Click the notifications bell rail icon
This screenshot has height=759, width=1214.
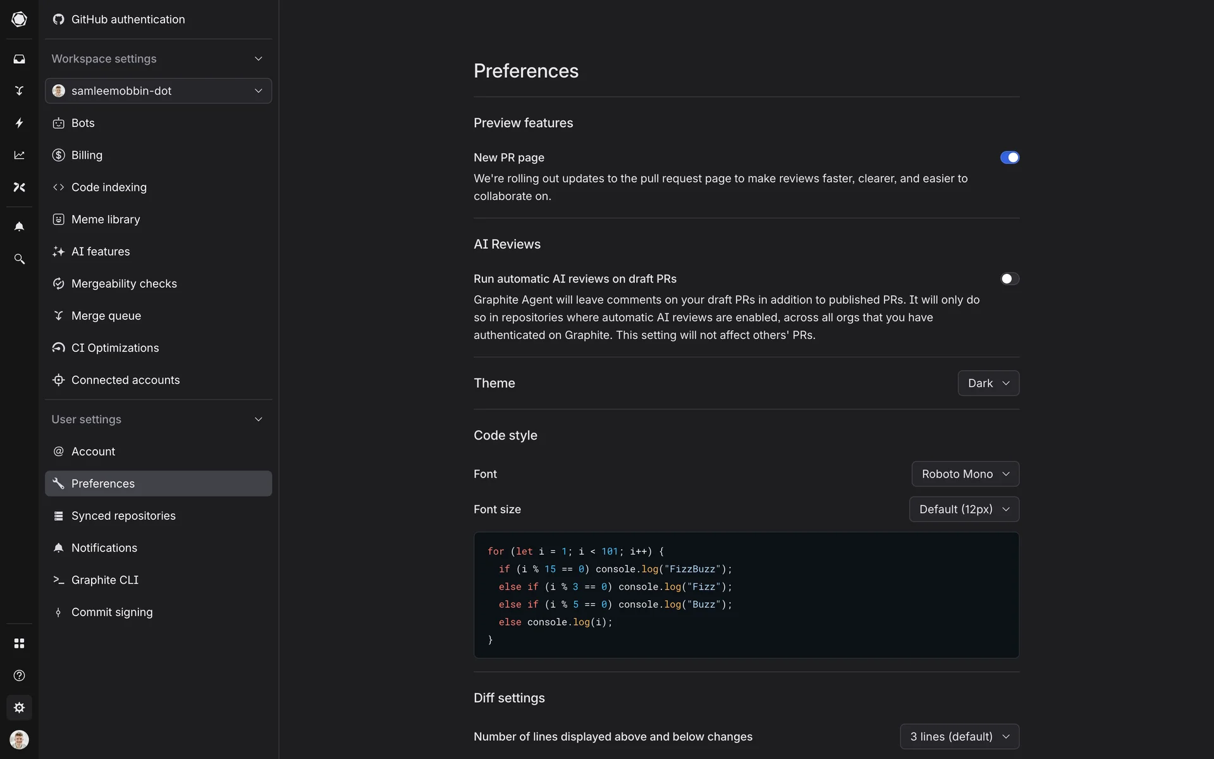point(19,226)
